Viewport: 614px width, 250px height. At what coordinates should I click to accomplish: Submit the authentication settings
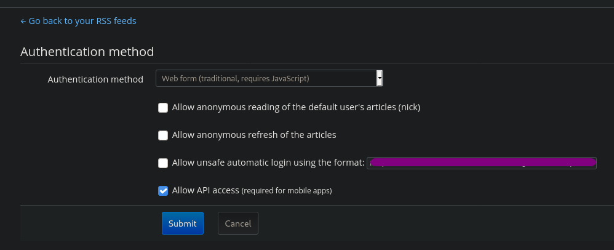pyautogui.click(x=183, y=224)
